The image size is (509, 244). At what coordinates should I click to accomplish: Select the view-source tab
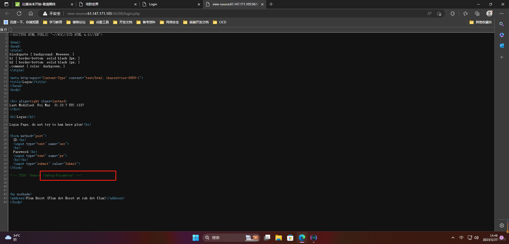click(x=235, y=4)
